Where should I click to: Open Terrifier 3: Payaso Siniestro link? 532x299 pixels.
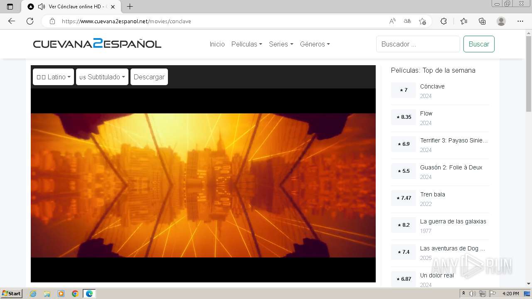pos(454,140)
